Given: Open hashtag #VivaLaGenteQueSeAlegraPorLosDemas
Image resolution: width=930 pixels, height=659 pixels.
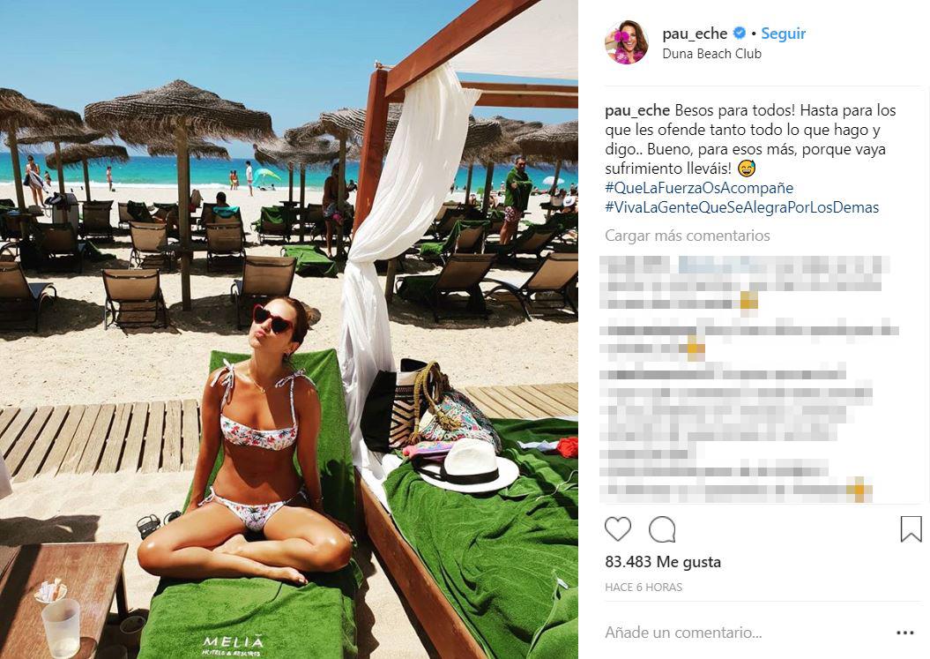Looking at the screenshot, I should 742,208.
